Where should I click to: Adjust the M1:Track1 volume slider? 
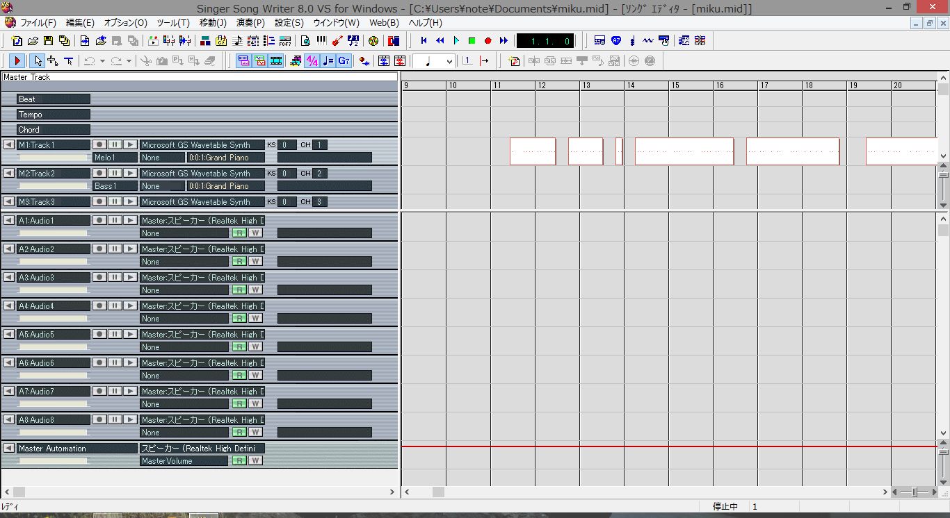pyautogui.click(x=54, y=158)
